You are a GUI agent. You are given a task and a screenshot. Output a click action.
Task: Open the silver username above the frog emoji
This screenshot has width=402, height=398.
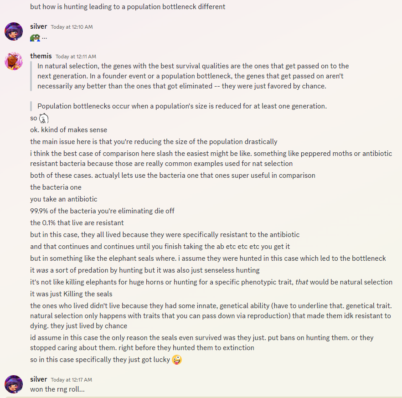[x=38, y=26]
